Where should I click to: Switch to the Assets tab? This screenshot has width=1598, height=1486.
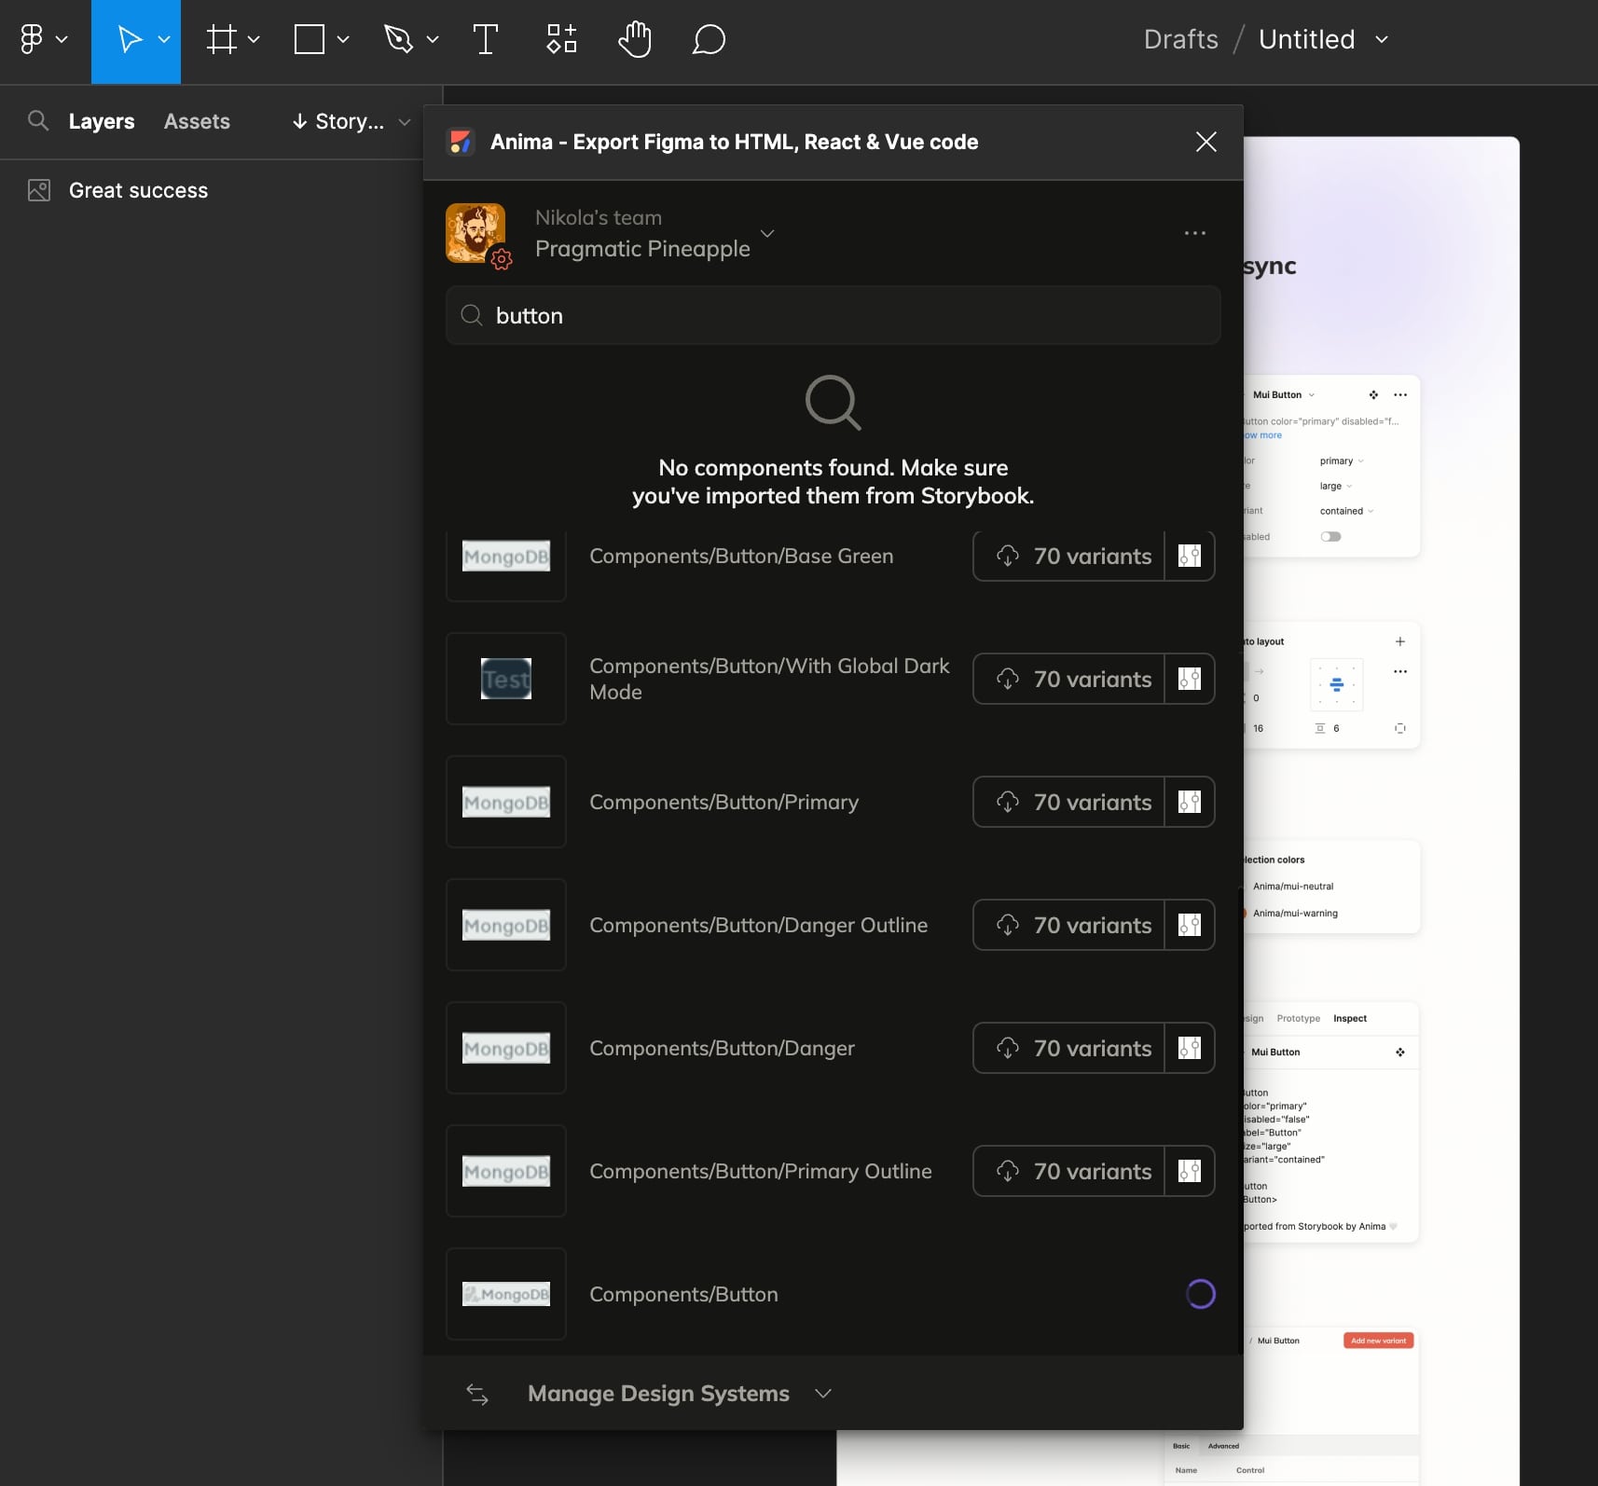197,121
